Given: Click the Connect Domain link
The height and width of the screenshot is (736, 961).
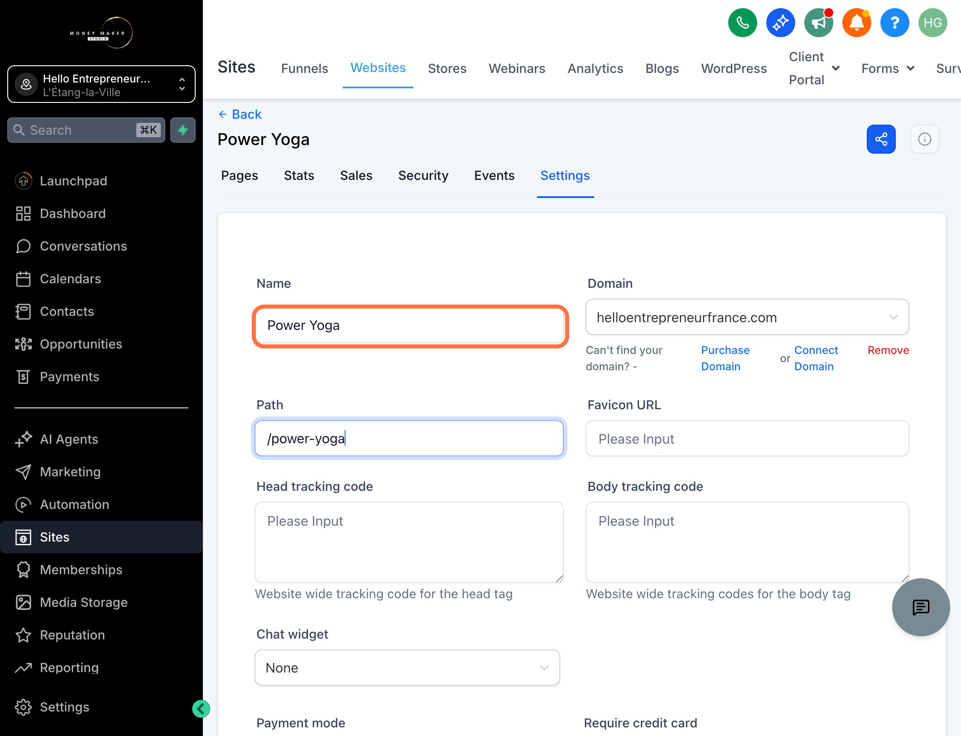Looking at the screenshot, I should [816, 358].
